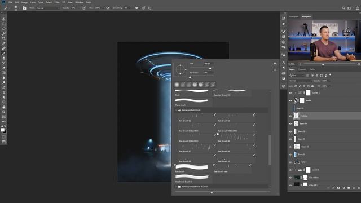Image resolution: width=361 pixels, height=203 pixels.
Task: Select the Lasso tool
Action: 4,29
